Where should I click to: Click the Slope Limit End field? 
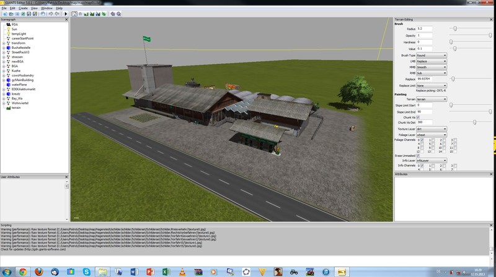[424, 112]
